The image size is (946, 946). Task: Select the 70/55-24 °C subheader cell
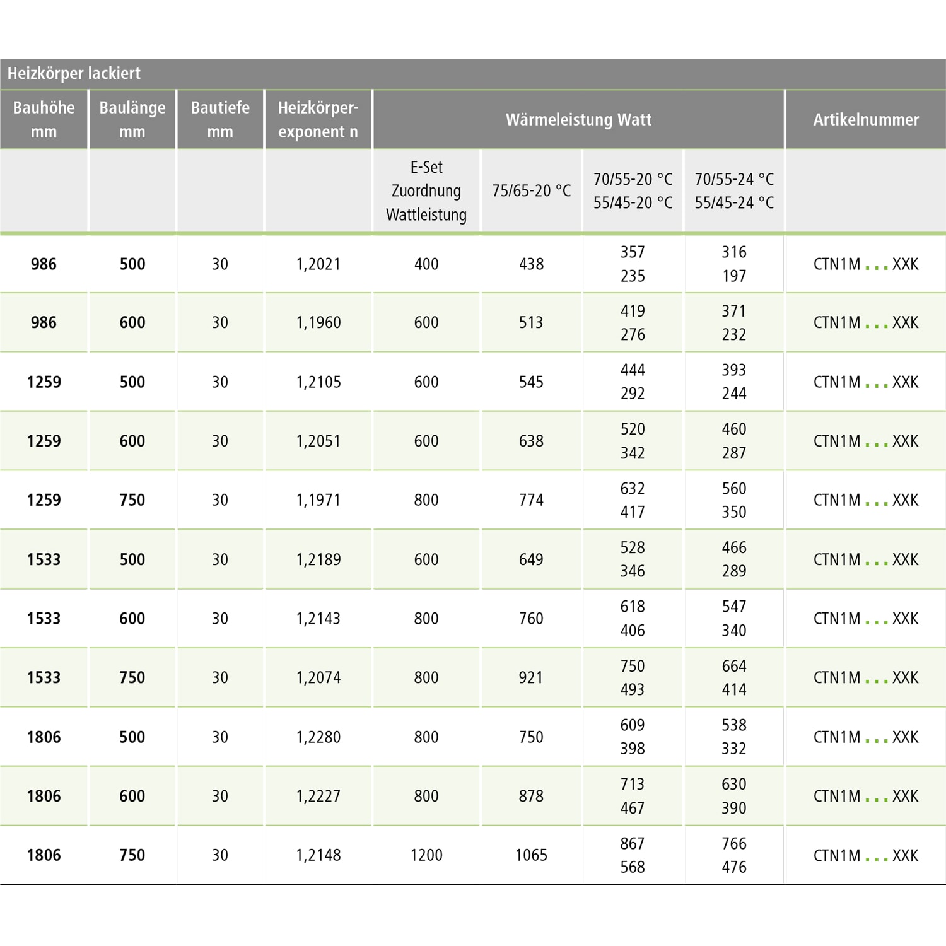(x=734, y=190)
